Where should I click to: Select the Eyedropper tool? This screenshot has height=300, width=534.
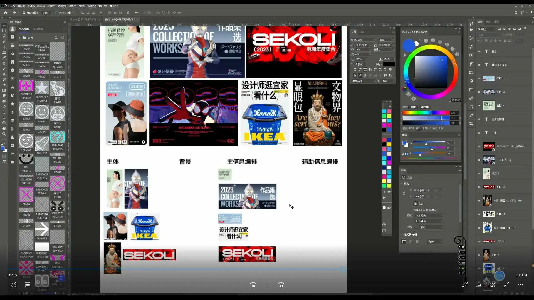(4, 58)
